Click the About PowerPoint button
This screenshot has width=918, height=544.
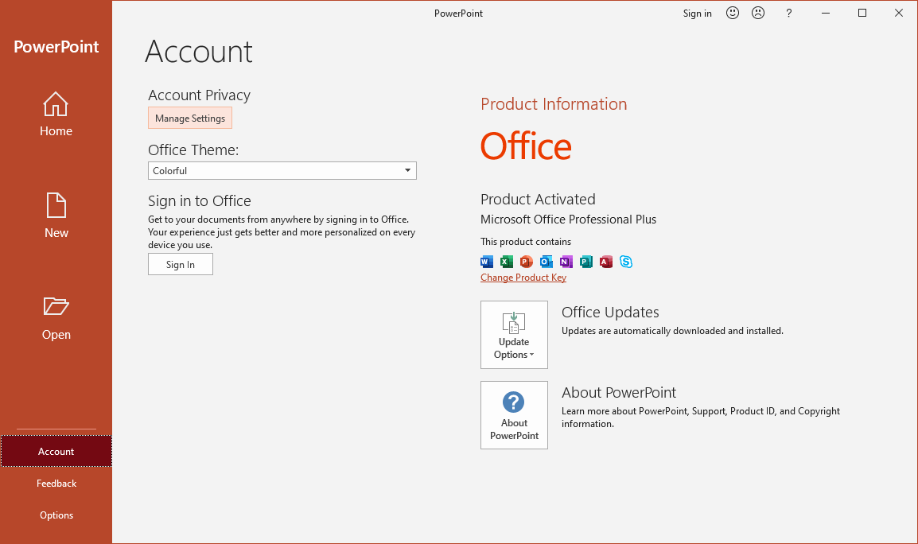(514, 415)
